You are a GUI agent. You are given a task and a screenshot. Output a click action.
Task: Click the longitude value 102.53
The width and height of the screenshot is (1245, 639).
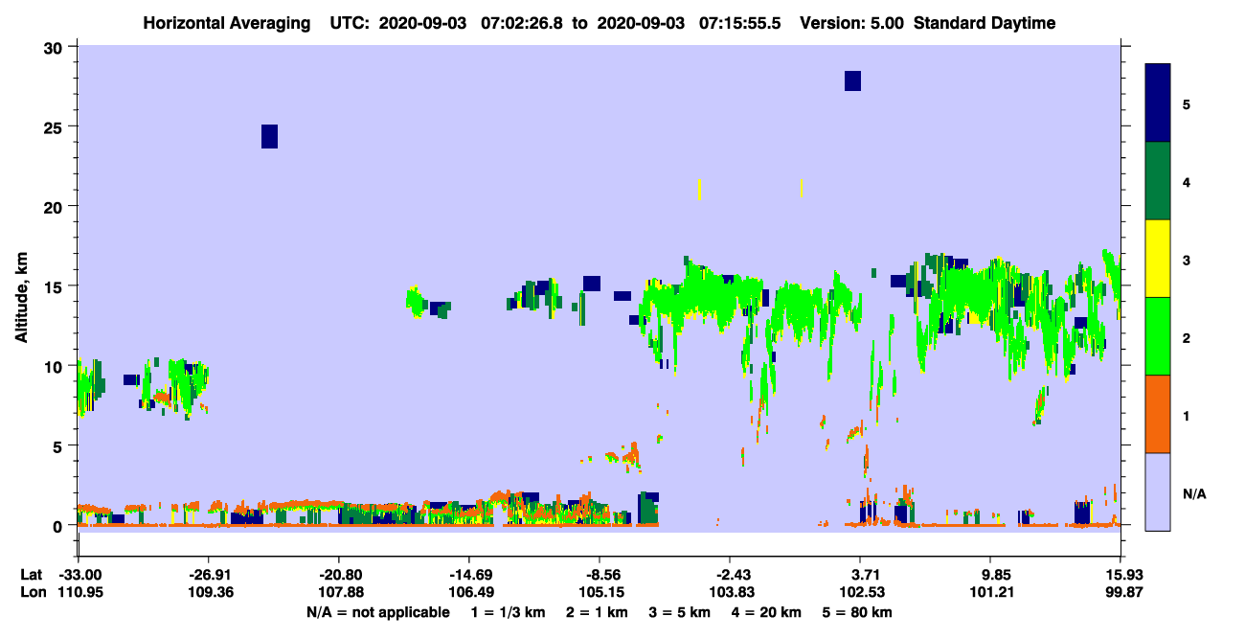point(861,592)
